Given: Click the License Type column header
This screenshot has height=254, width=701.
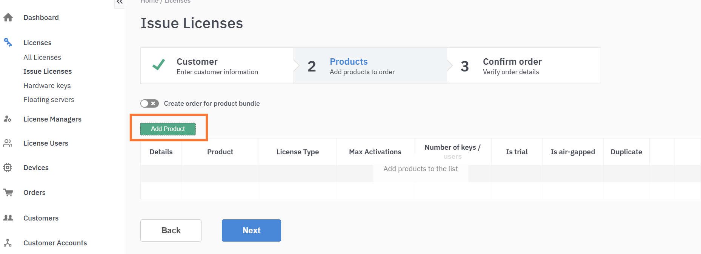Looking at the screenshot, I should click(297, 152).
